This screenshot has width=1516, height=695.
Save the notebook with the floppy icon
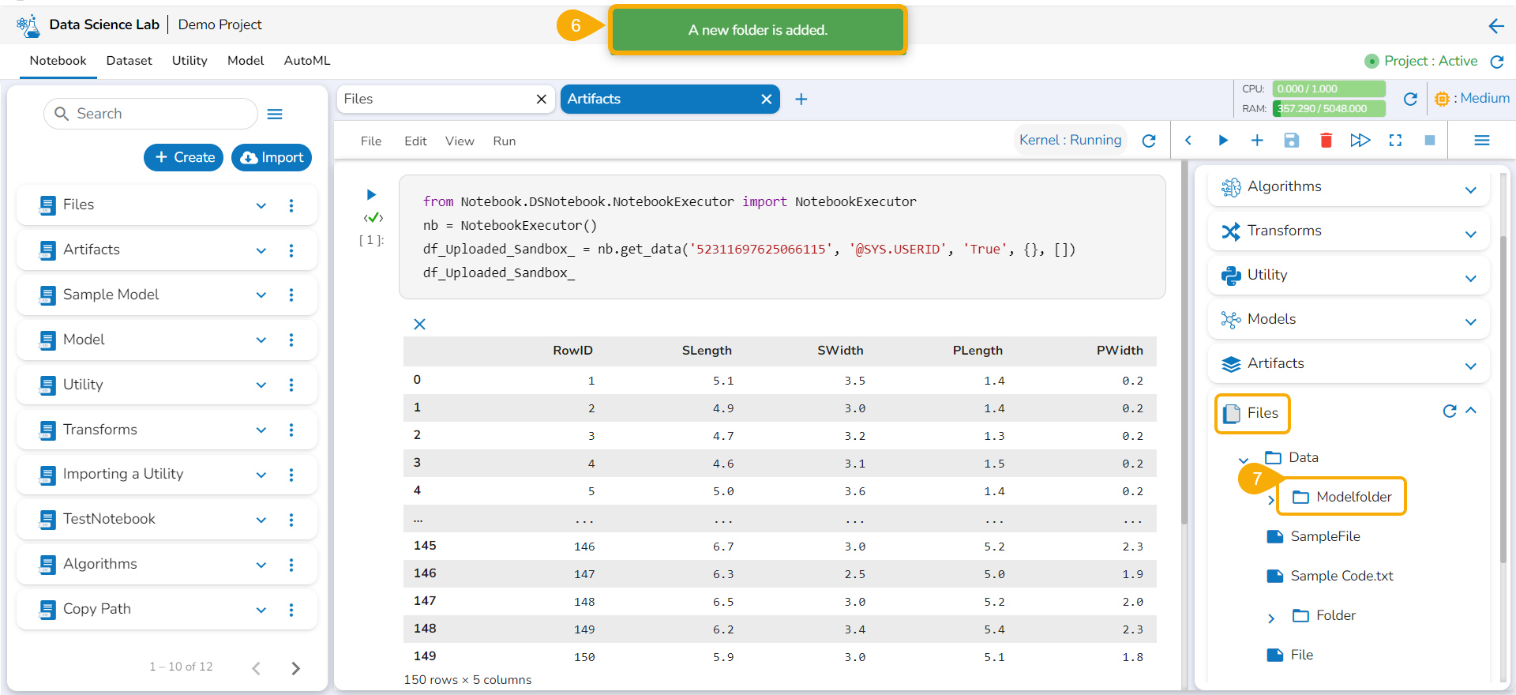pyautogui.click(x=1291, y=141)
